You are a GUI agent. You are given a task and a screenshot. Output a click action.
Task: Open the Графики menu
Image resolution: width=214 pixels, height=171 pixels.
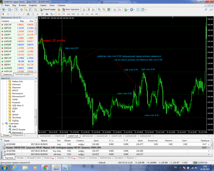coord(33,6)
